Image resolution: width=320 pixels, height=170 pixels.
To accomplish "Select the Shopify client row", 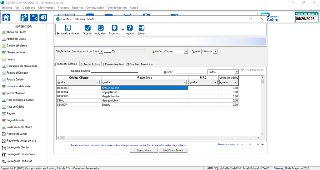I will (x=147, y=104).
